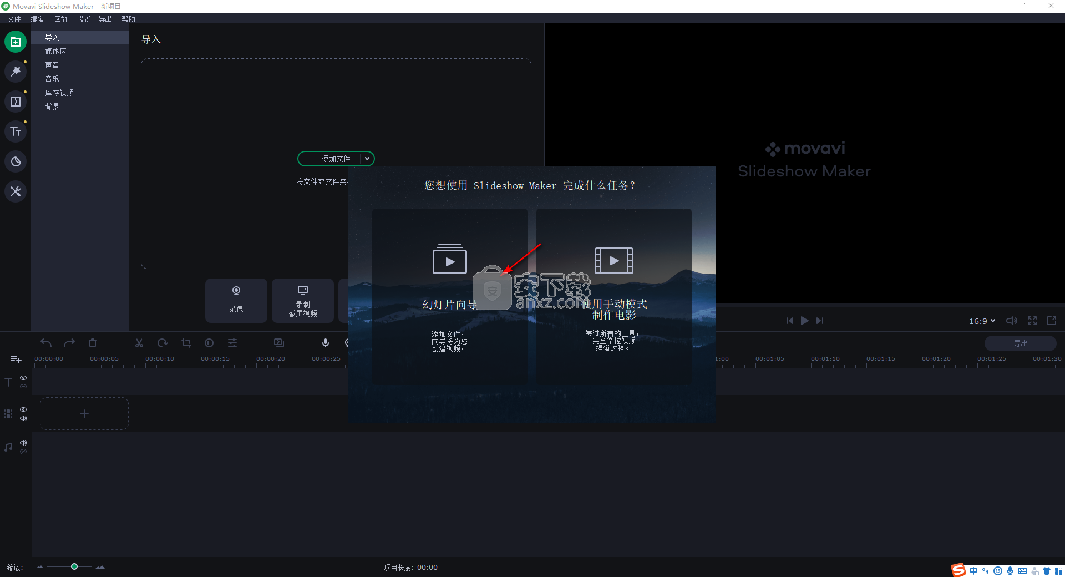1065x577 pixels.
Task: Adjust the timeline zoom slider handle
Action: coord(74,566)
